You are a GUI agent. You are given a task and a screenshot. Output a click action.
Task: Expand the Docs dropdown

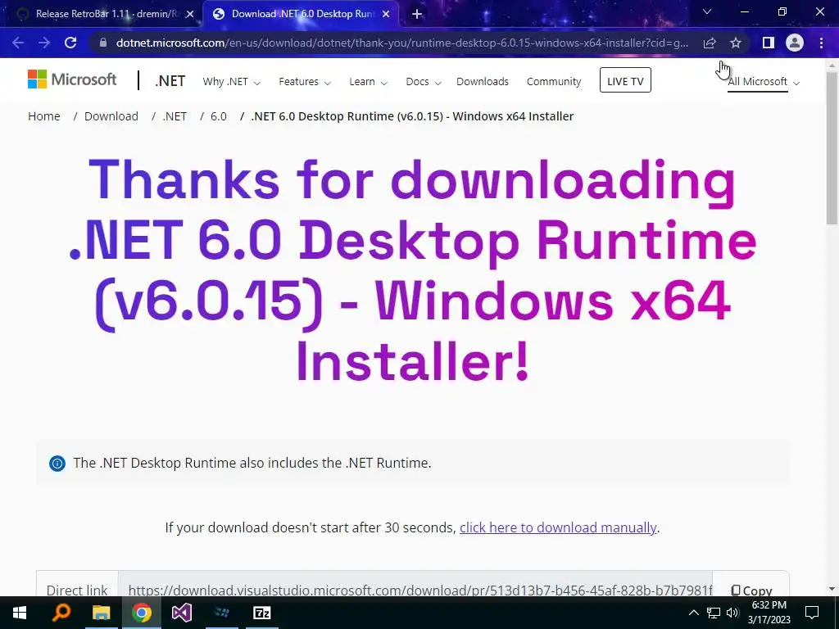tap(424, 82)
